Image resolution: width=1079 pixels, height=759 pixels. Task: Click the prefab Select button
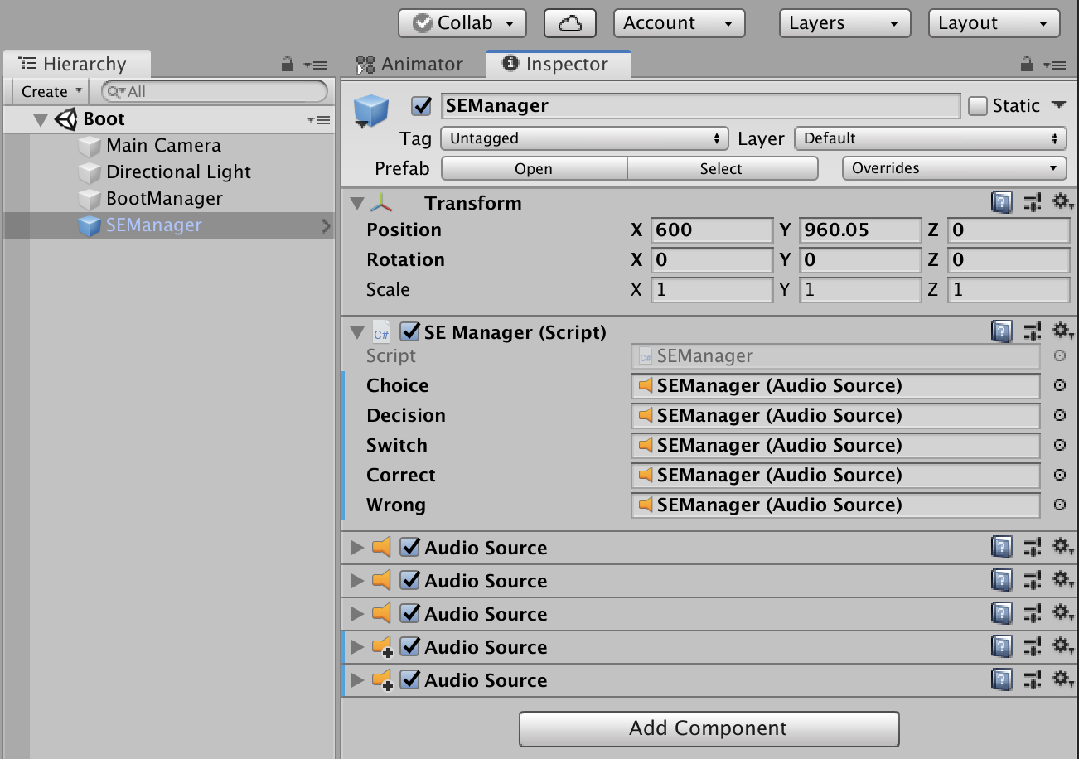pyautogui.click(x=721, y=168)
